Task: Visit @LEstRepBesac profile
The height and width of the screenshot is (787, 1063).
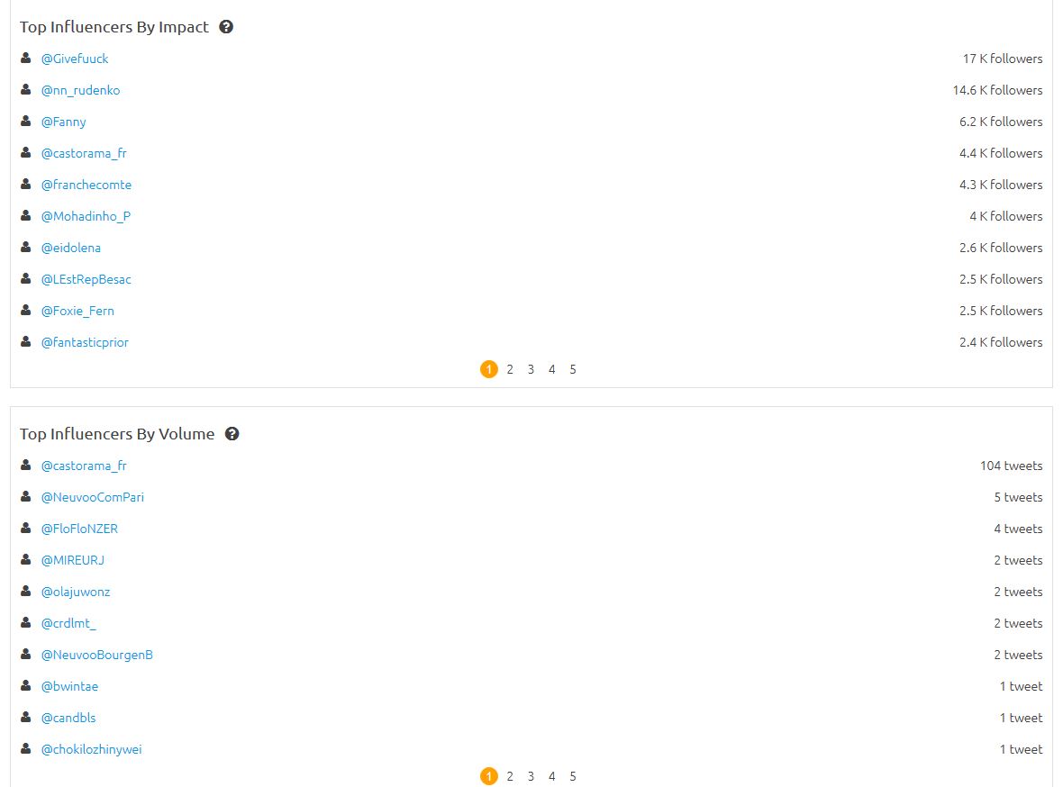Action: 86,279
